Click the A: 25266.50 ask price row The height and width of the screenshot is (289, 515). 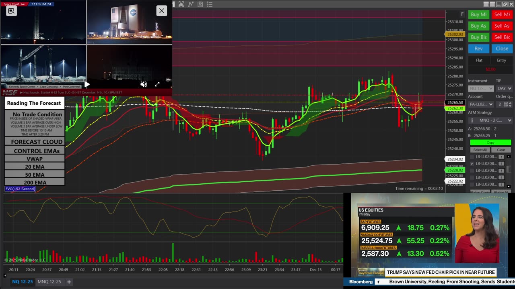[482, 129]
